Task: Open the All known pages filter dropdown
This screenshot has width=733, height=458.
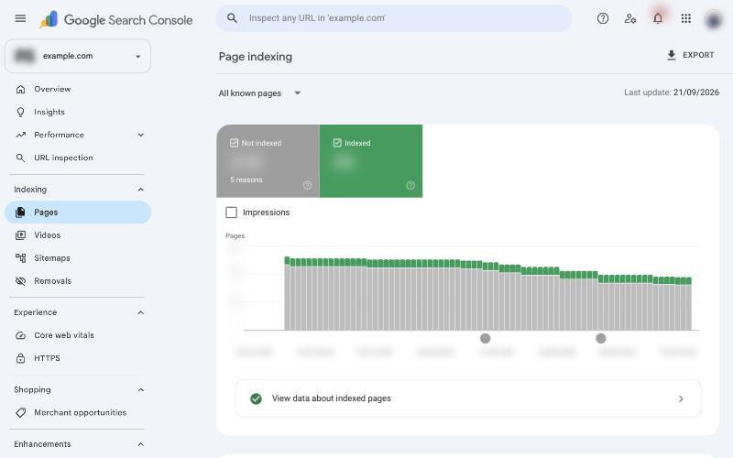Action: pos(260,93)
